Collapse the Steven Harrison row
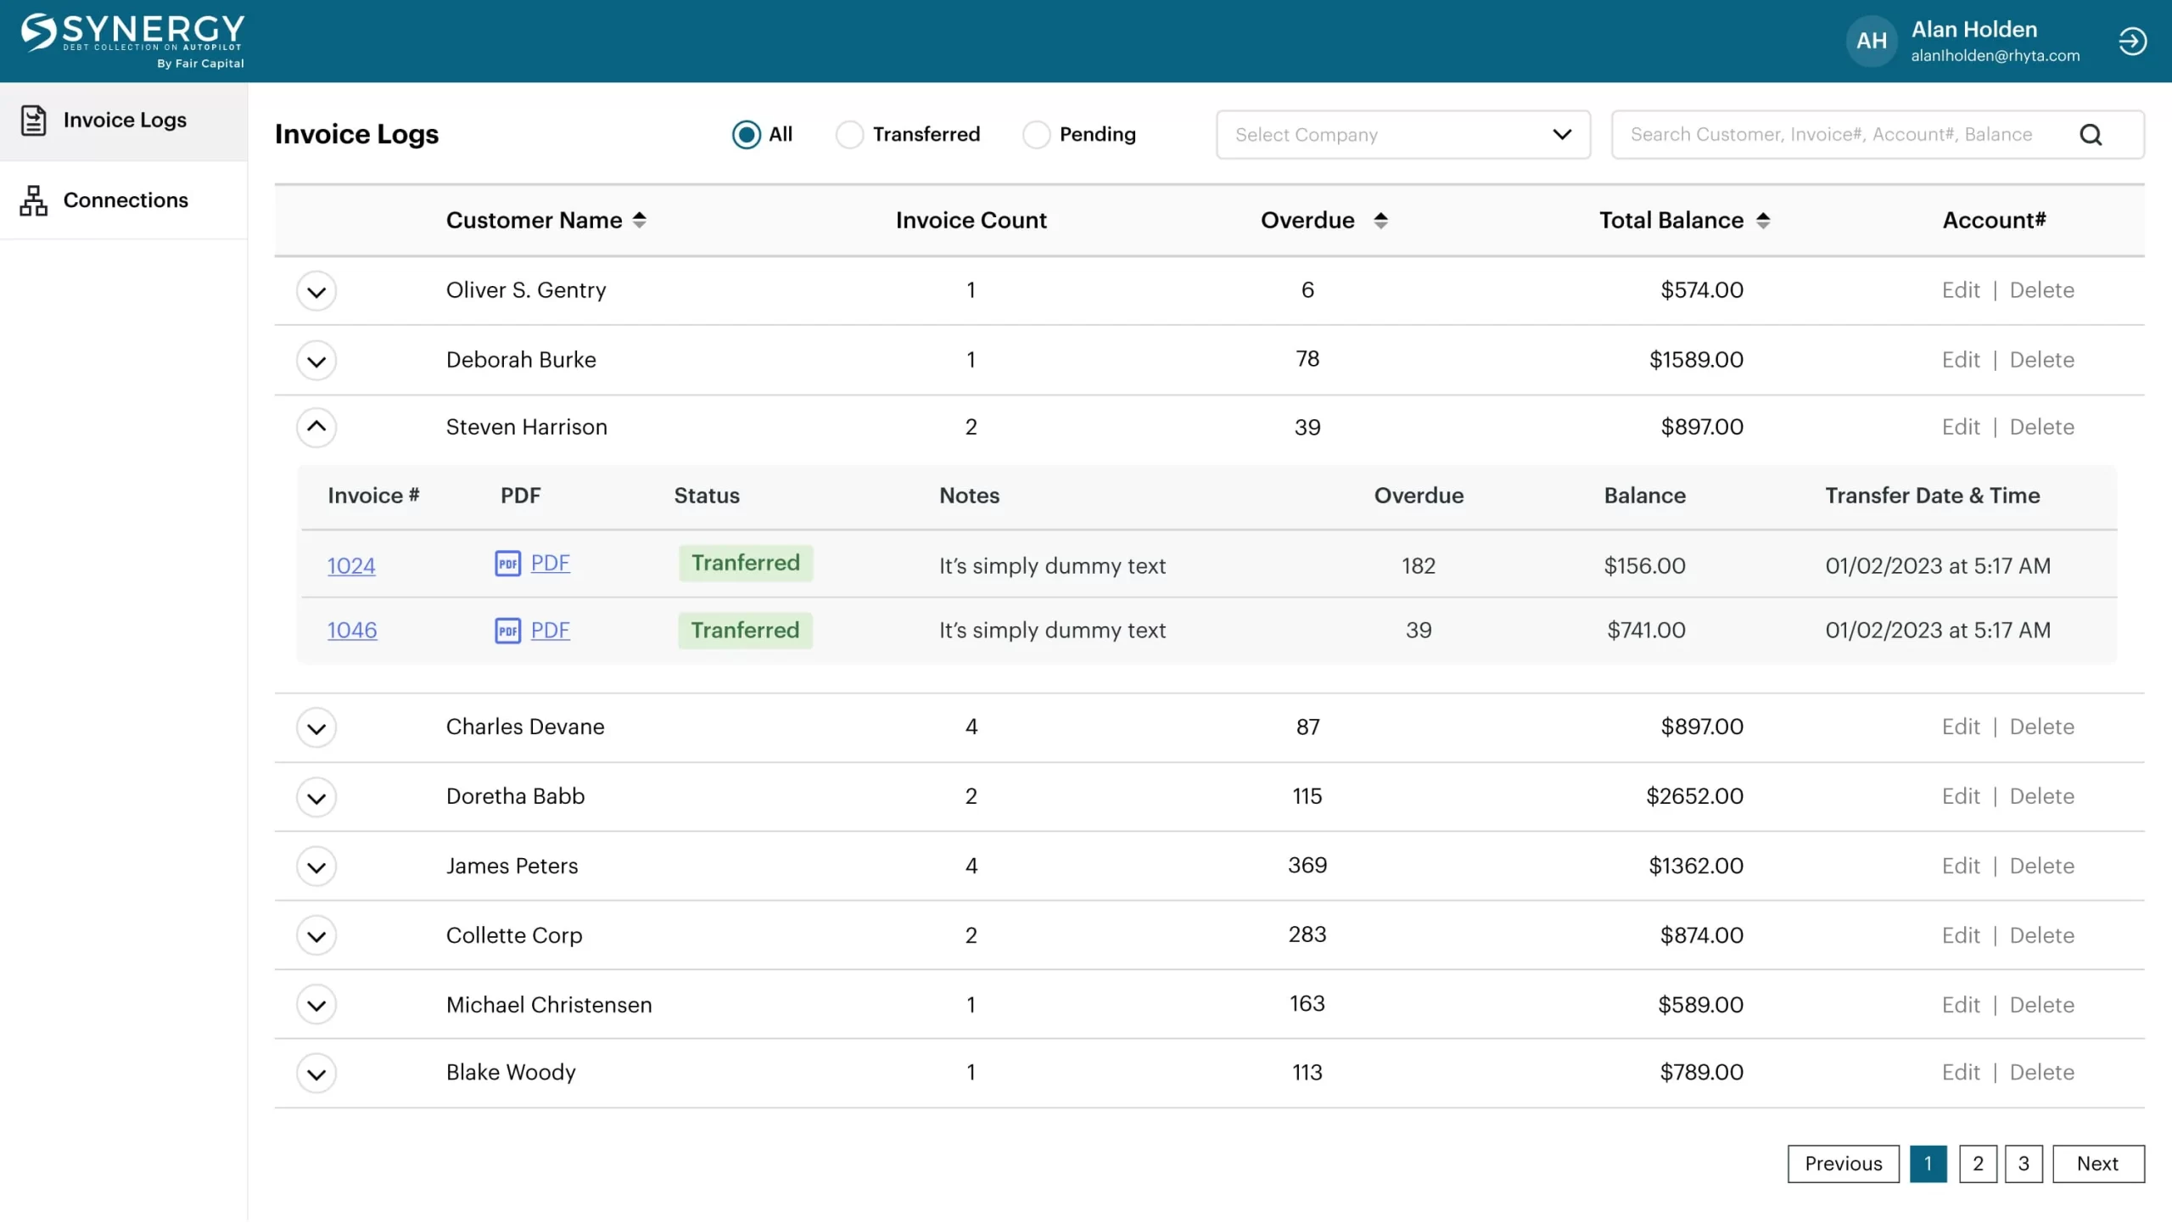This screenshot has height=1223, width=2172. tap(316, 428)
